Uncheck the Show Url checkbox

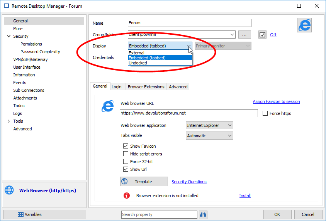click(126, 169)
